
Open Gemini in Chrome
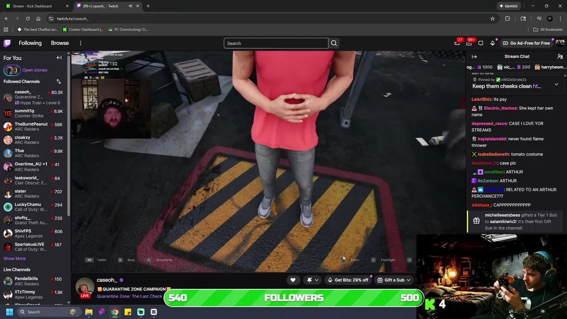tap(508, 6)
